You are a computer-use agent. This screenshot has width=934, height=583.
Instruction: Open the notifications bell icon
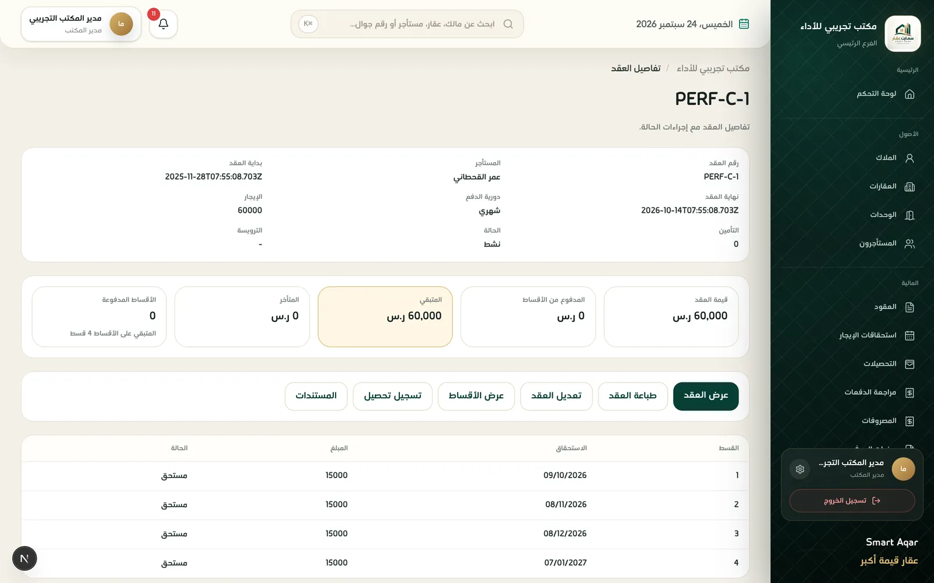[x=163, y=24]
